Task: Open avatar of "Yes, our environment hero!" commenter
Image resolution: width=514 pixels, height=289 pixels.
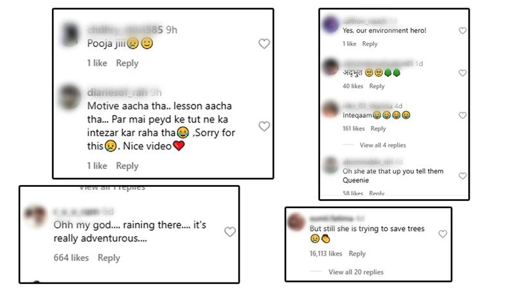Action: (x=330, y=24)
